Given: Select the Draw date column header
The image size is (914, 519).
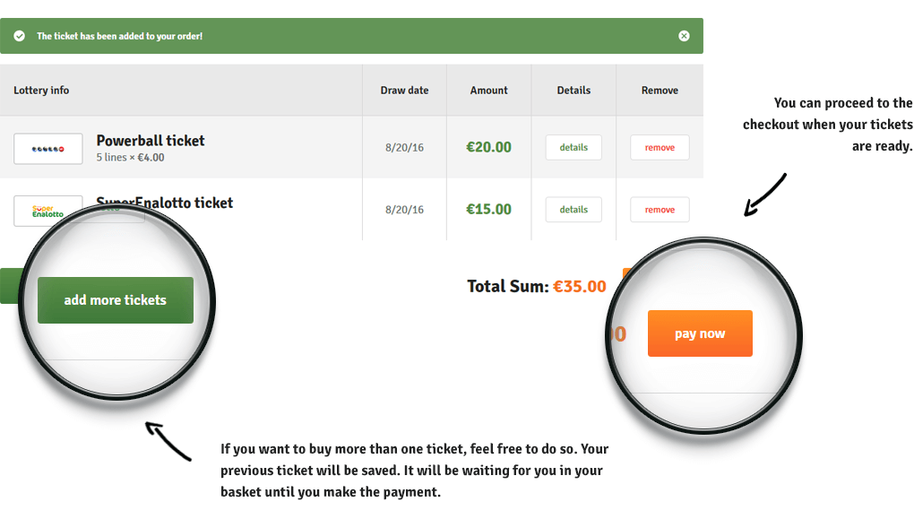Looking at the screenshot, I should coord(404,91).
